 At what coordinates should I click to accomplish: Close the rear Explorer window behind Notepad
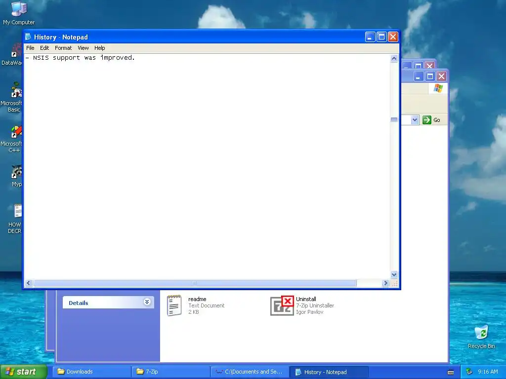[429, 66]
